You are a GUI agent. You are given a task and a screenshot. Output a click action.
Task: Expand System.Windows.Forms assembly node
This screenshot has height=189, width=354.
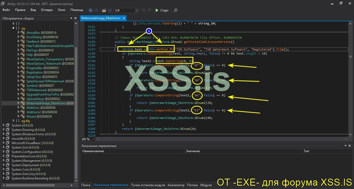[4, 134]
